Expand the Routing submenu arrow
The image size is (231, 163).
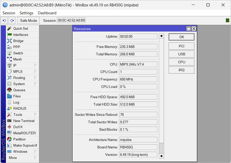point(35,78)
